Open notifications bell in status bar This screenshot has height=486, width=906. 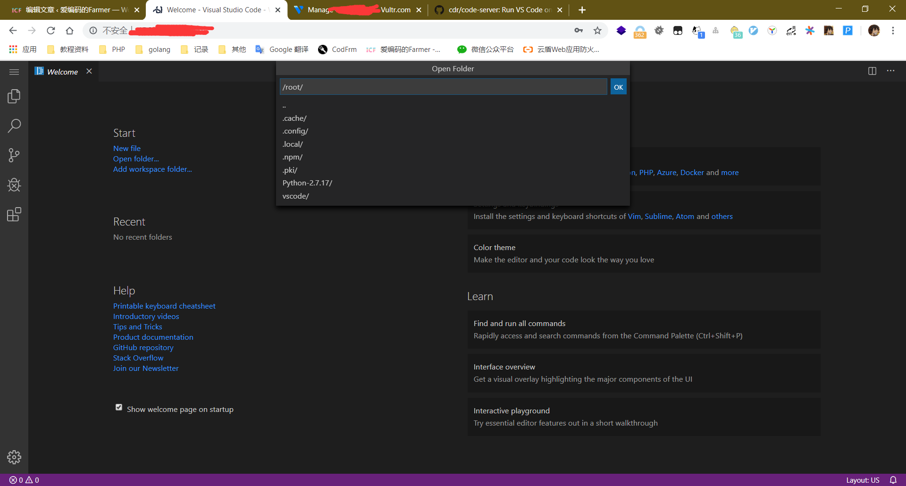(893, 480)
